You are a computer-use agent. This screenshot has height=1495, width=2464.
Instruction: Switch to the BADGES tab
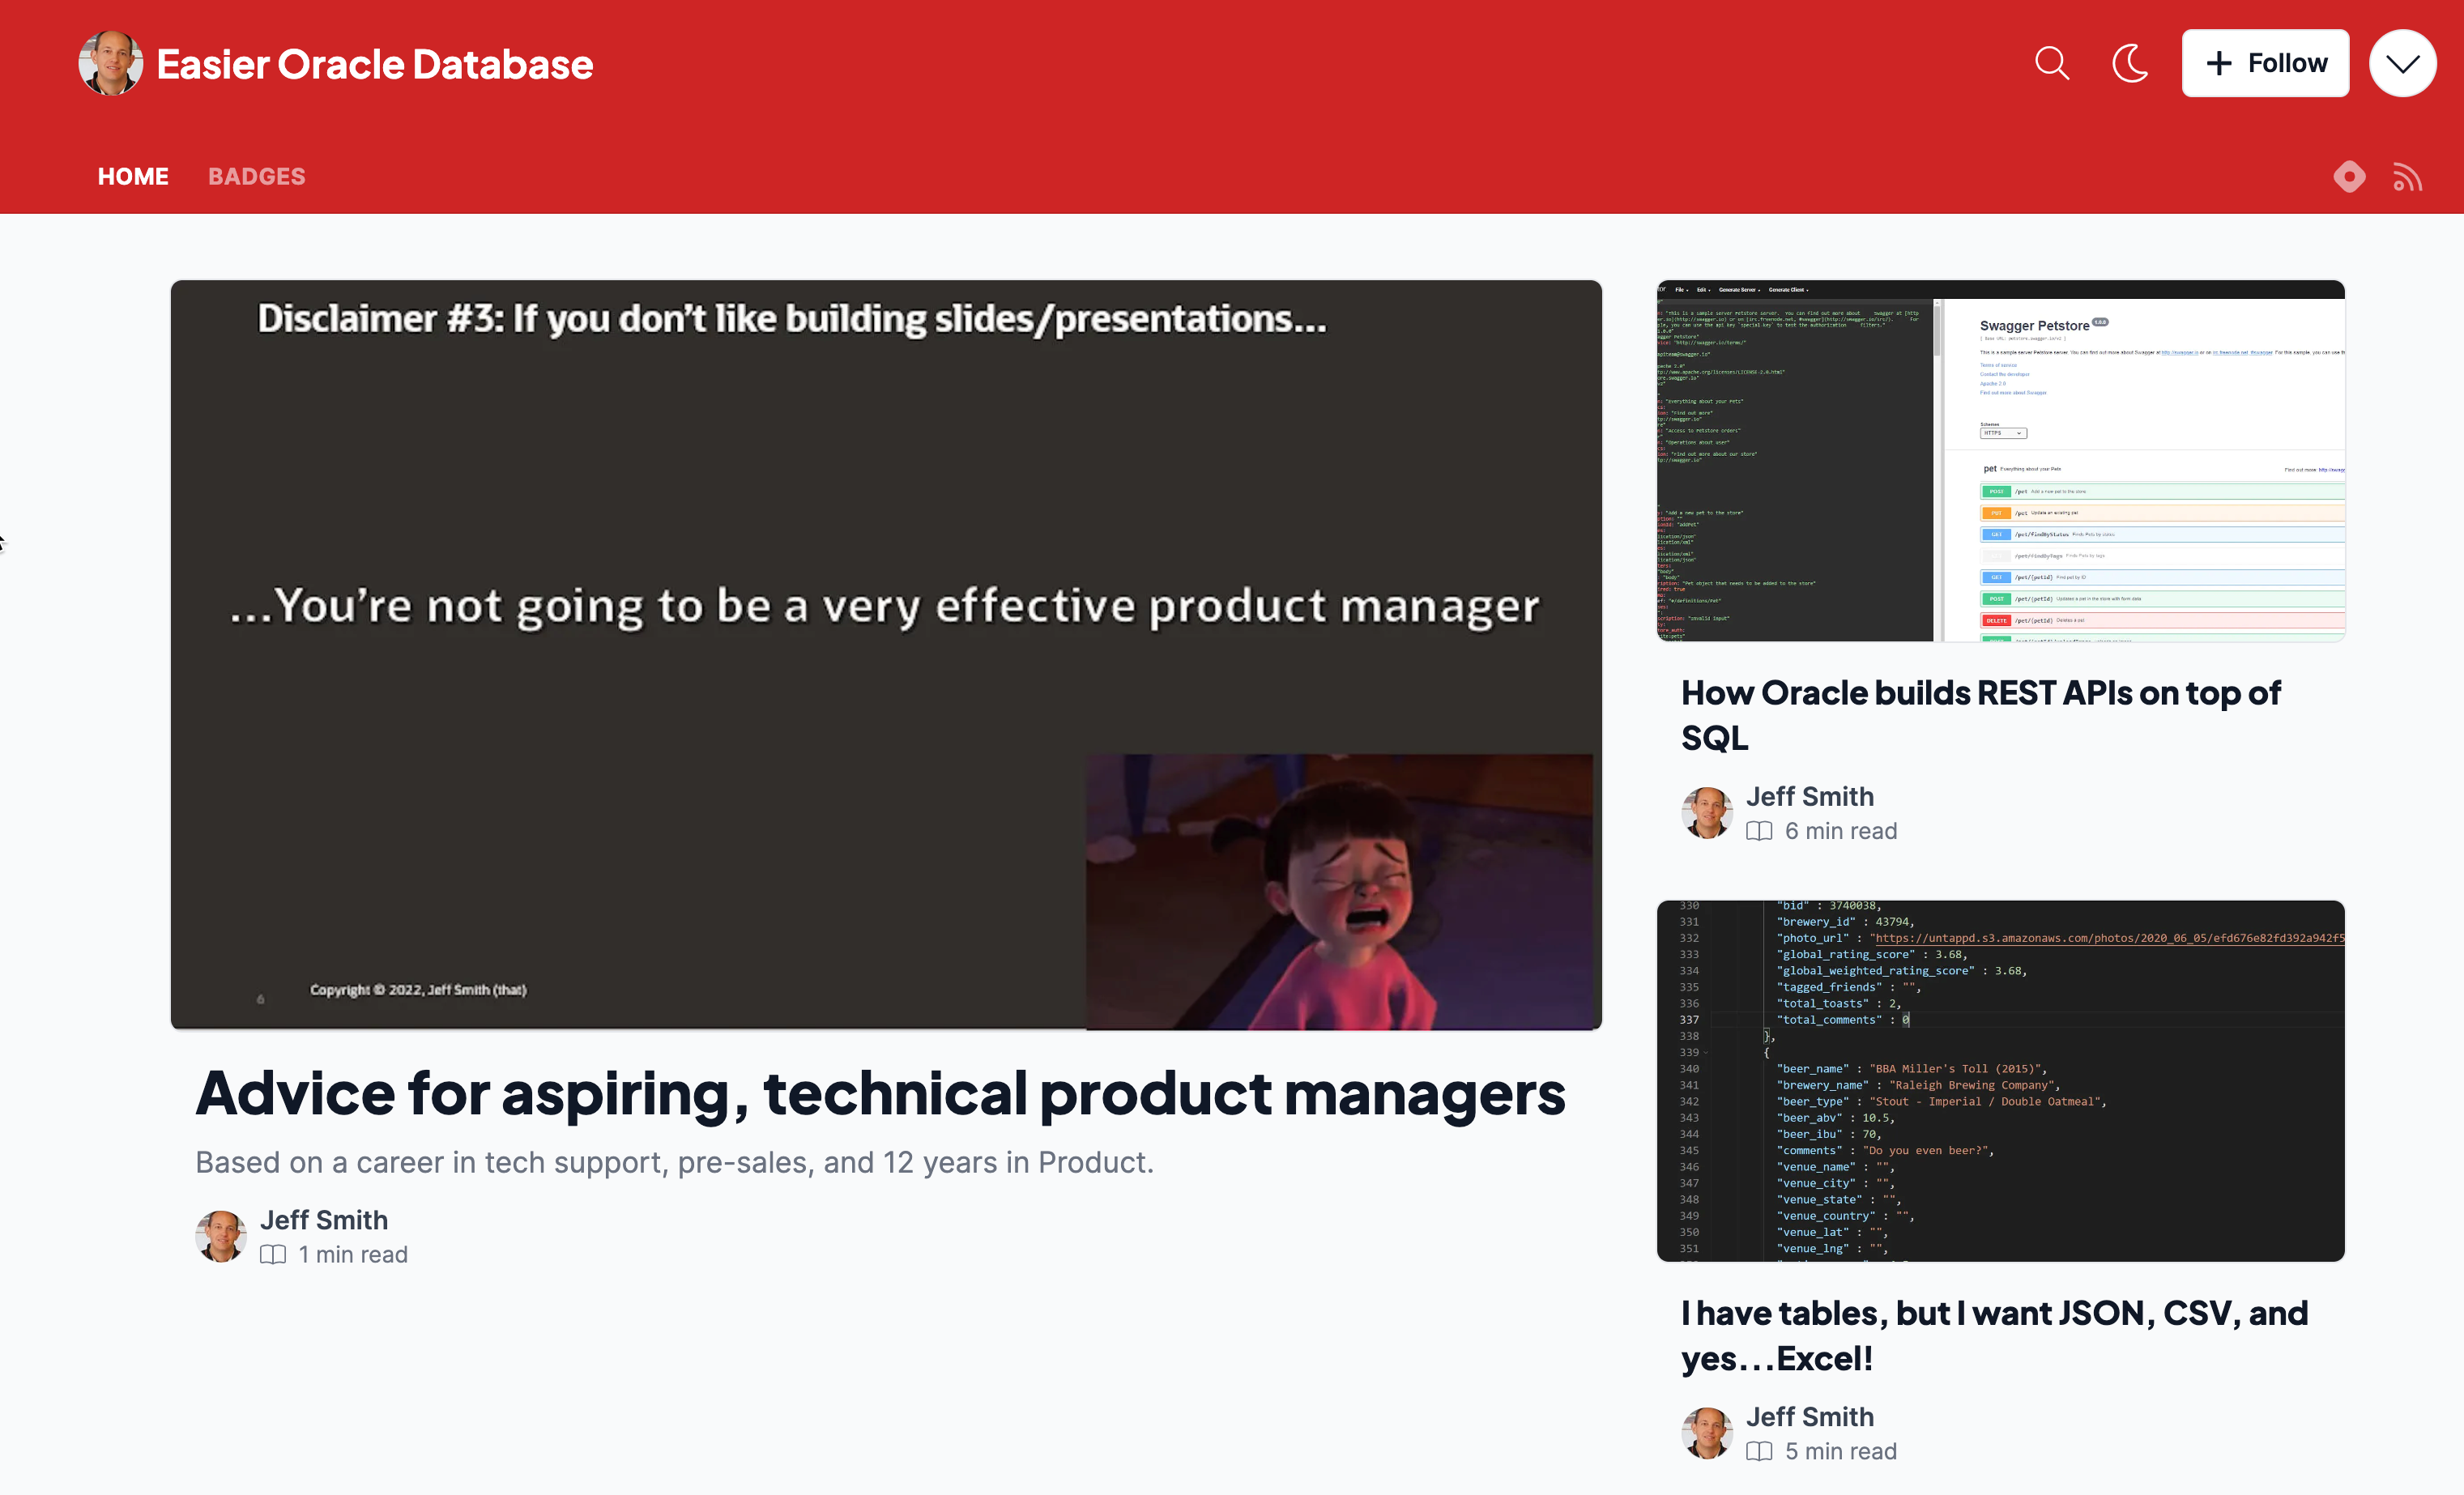256,177
